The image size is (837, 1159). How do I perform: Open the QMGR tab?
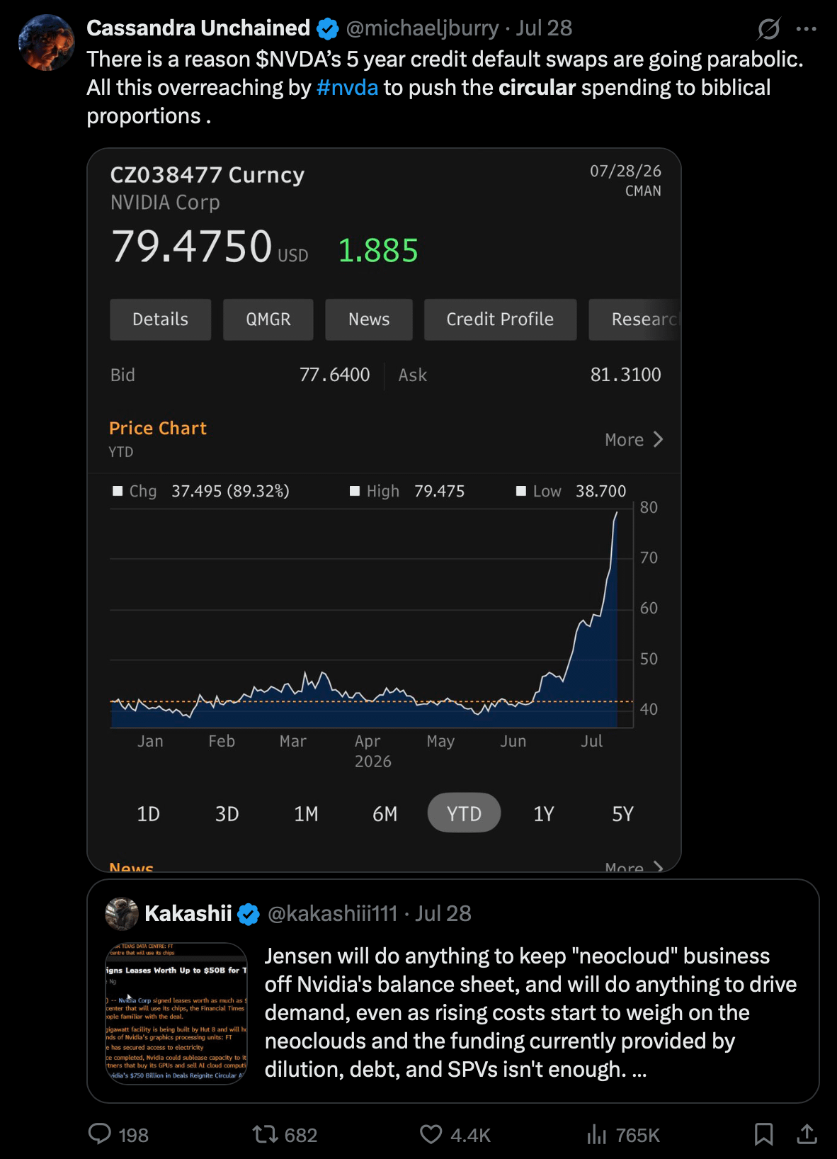268,320
